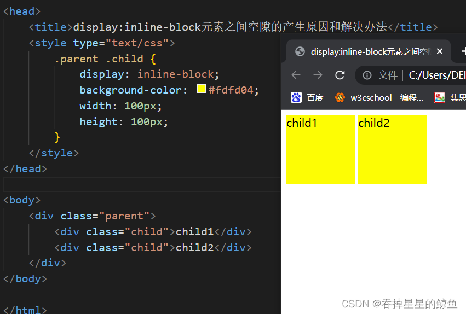
Task: Click the code line 'display: inline-block;'
Action: 149,74
